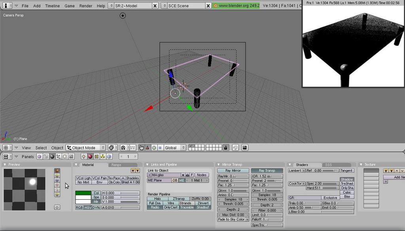Open the Select menu in 3D view header

41,148
